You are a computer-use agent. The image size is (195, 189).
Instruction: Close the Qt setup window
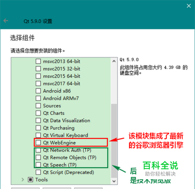tap(189, 6)
